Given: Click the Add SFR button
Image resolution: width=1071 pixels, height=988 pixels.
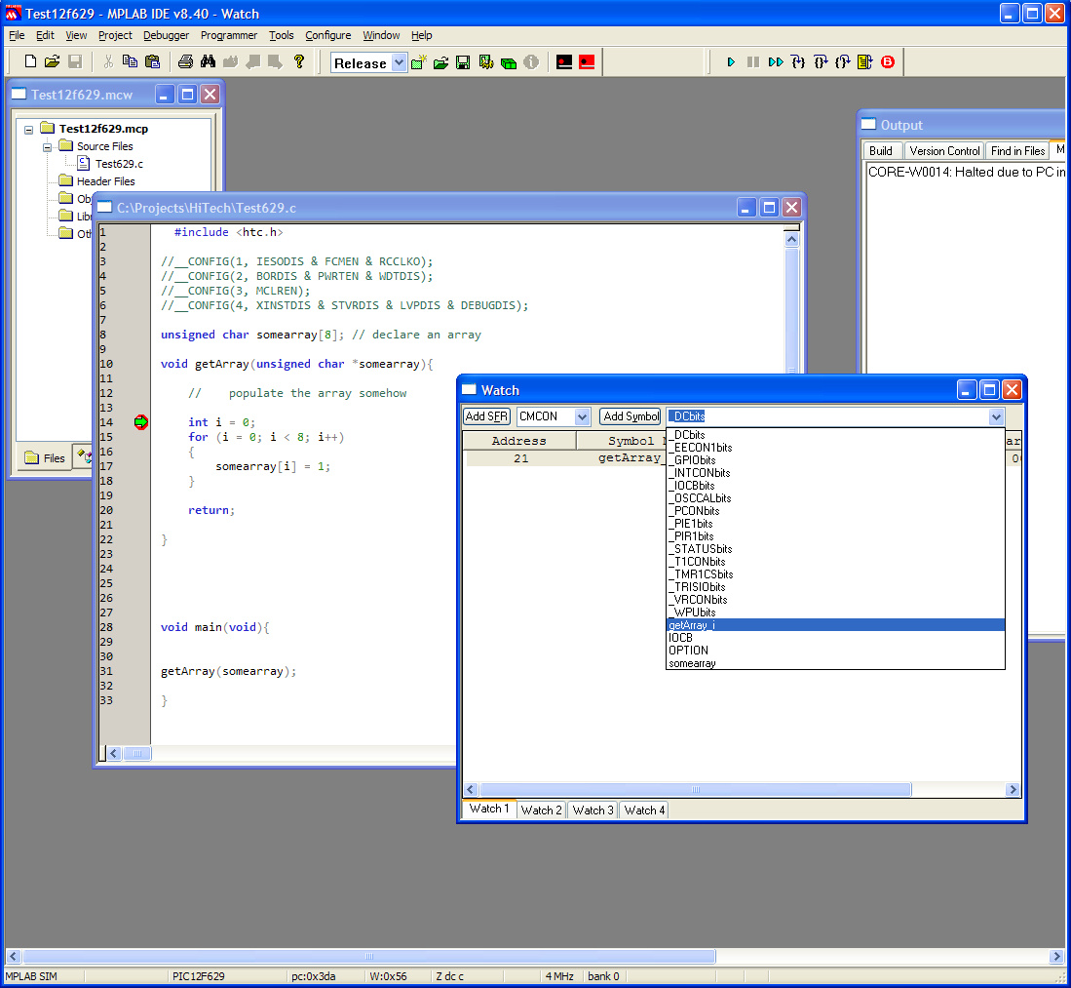Looking at the screenshot, I should pyautogui.click(x=486, y=416).
